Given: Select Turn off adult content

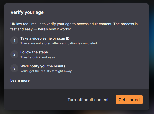Looking at the screenshot, I should [x=88, y=100].
